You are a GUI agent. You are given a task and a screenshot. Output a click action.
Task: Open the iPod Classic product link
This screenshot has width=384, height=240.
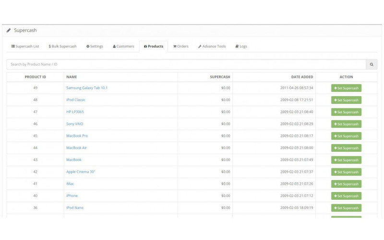pos(76,100)
